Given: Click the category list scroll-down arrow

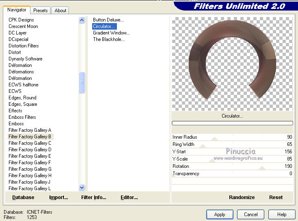Looking at the screenshot, I should [x=82, y=188].
